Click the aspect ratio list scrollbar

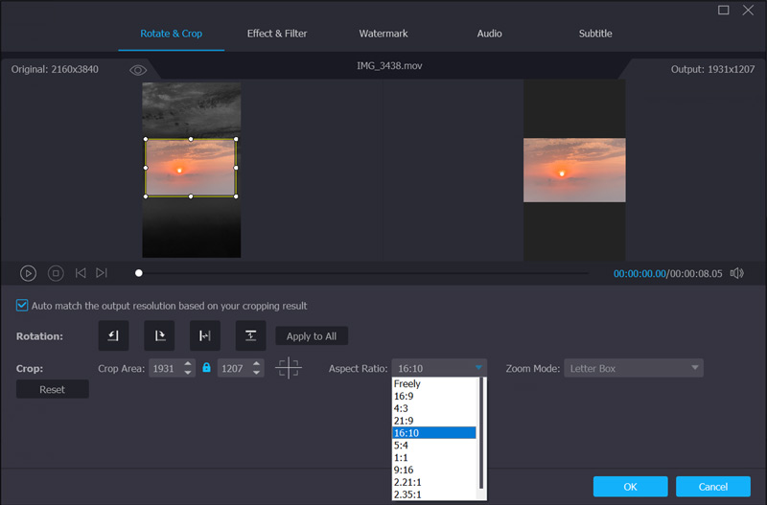click(x=481, y=433)
